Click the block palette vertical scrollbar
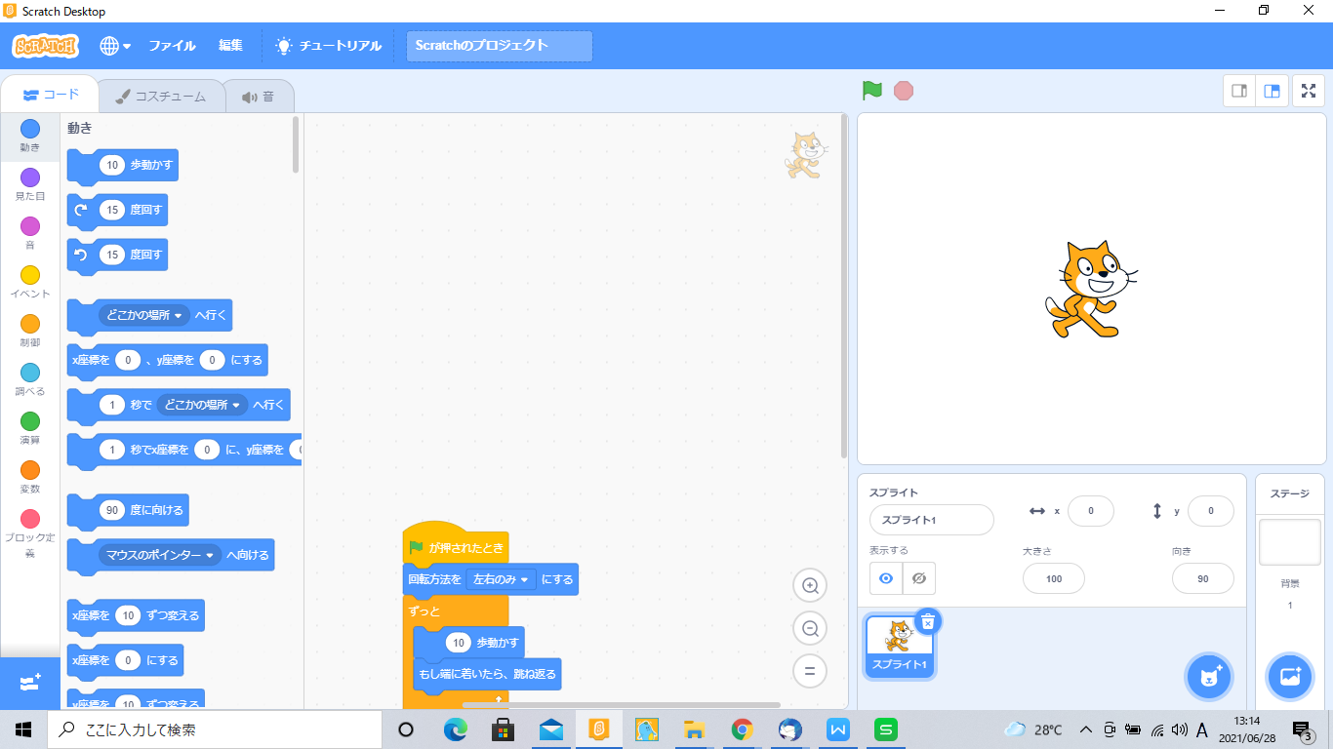 296,144
